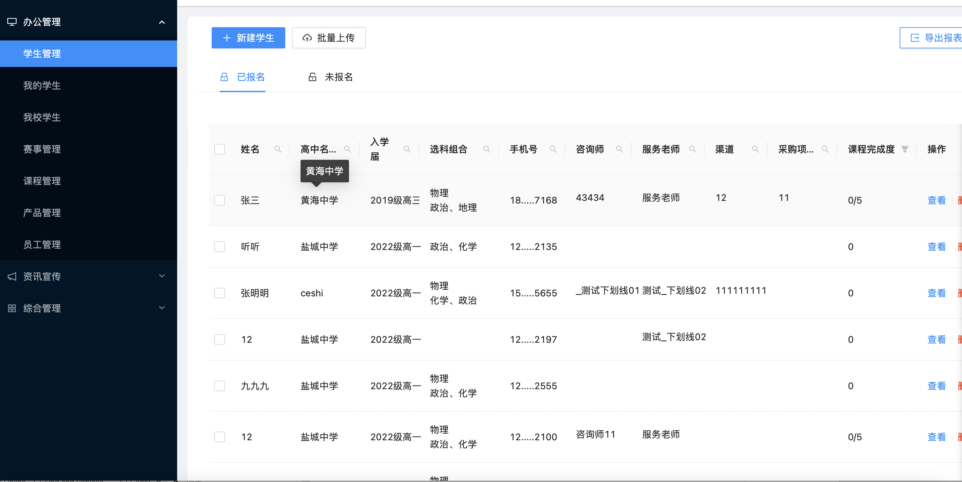
Task: Open 学生管理 in the sidebar
Action: coord(89,54)
